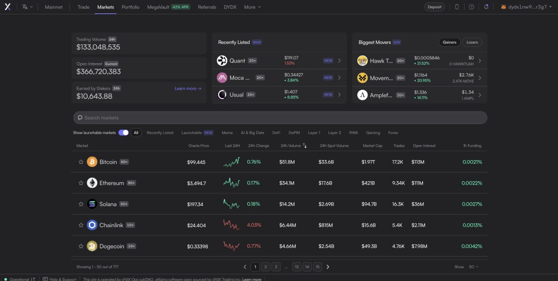Click the Chainlink coin icon
This screenshot has height=281, width=558.
pyautogui.click(x=92, y=225)
